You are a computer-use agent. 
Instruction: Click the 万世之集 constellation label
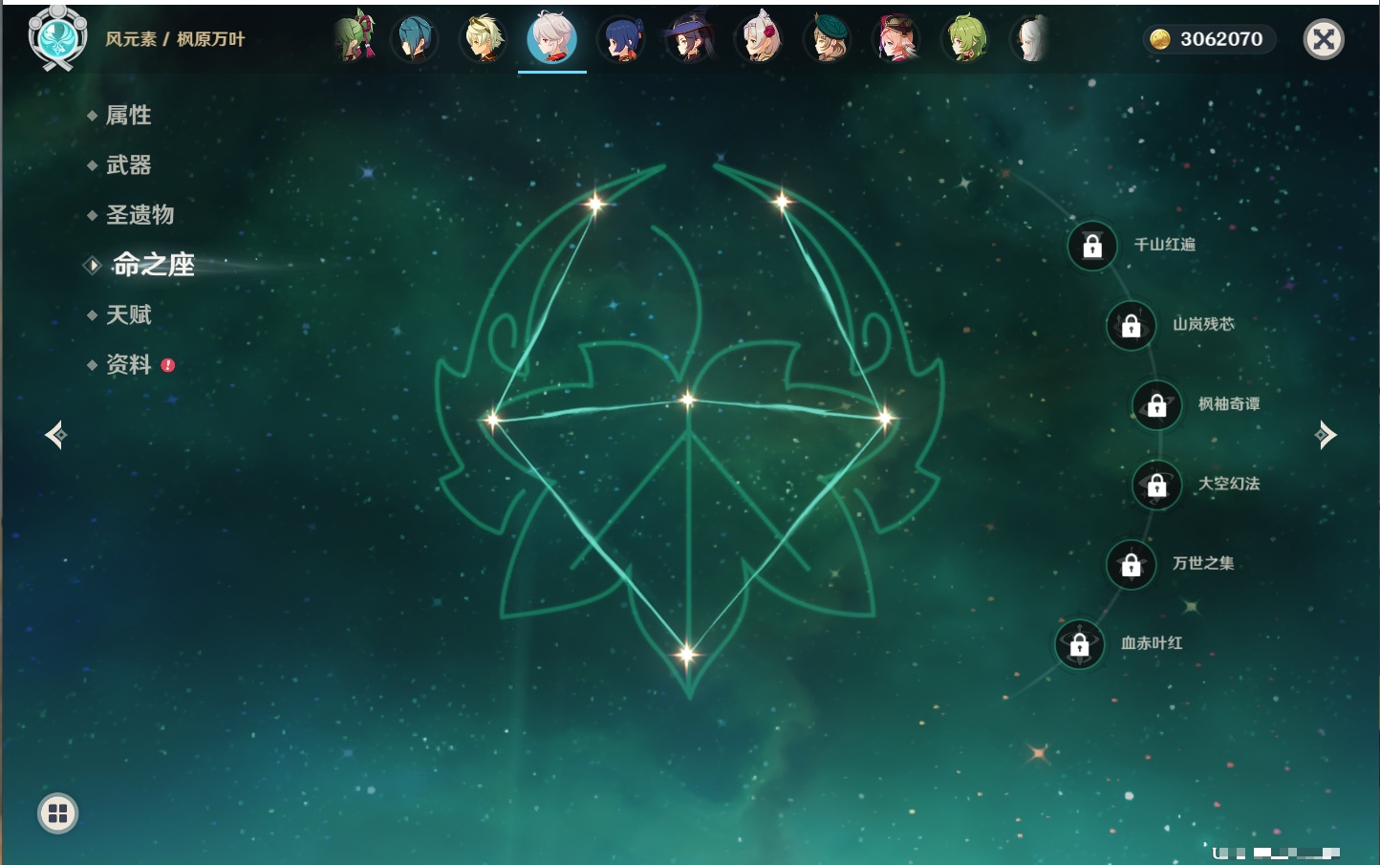[x=1203, y=563]
